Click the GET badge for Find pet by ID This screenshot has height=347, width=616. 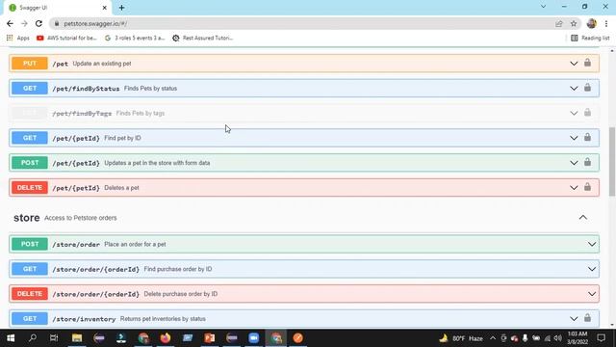coord(30,138)
